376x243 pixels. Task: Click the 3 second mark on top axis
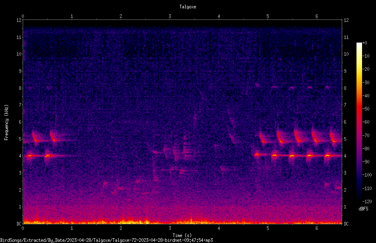pyautogui.click(x=170, y=16)
